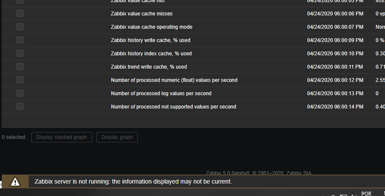
Task: Click the warning triangle icon
Action: [x=15, y=182]
